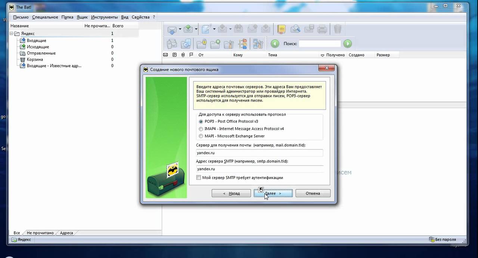
Task: Click the Get new mail toolbar icon
Action: pyautogui.click(x=172, y=29)
